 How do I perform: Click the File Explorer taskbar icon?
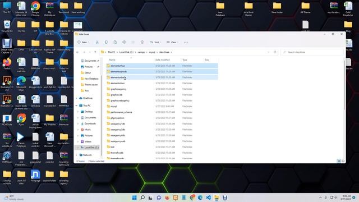click(x=217, y=198)
